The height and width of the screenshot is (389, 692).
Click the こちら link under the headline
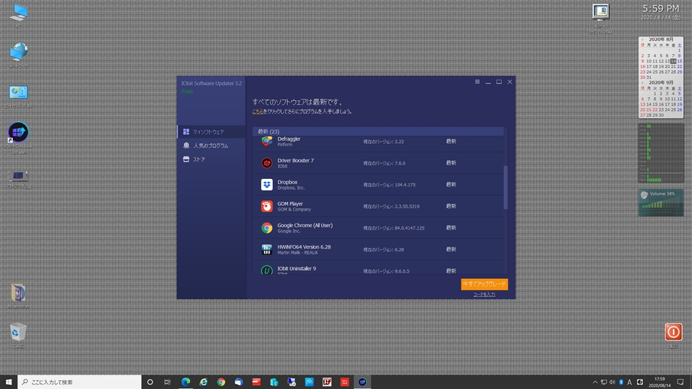tap(257, 111)
